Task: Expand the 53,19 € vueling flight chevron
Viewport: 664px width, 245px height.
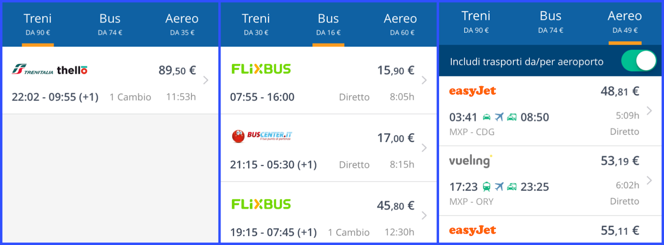Action: pyautogui.click(x=649, y=180)
